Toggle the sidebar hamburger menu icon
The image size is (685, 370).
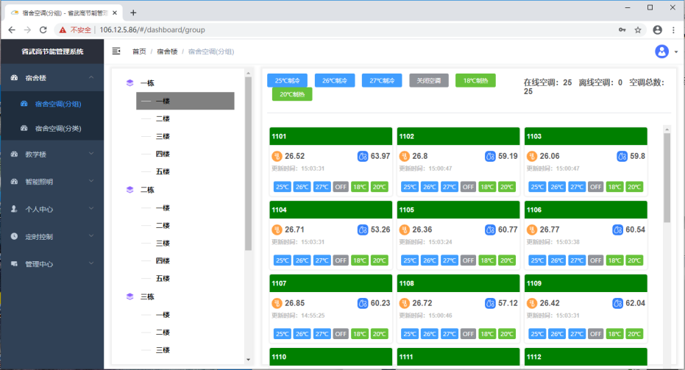(116, 51)
